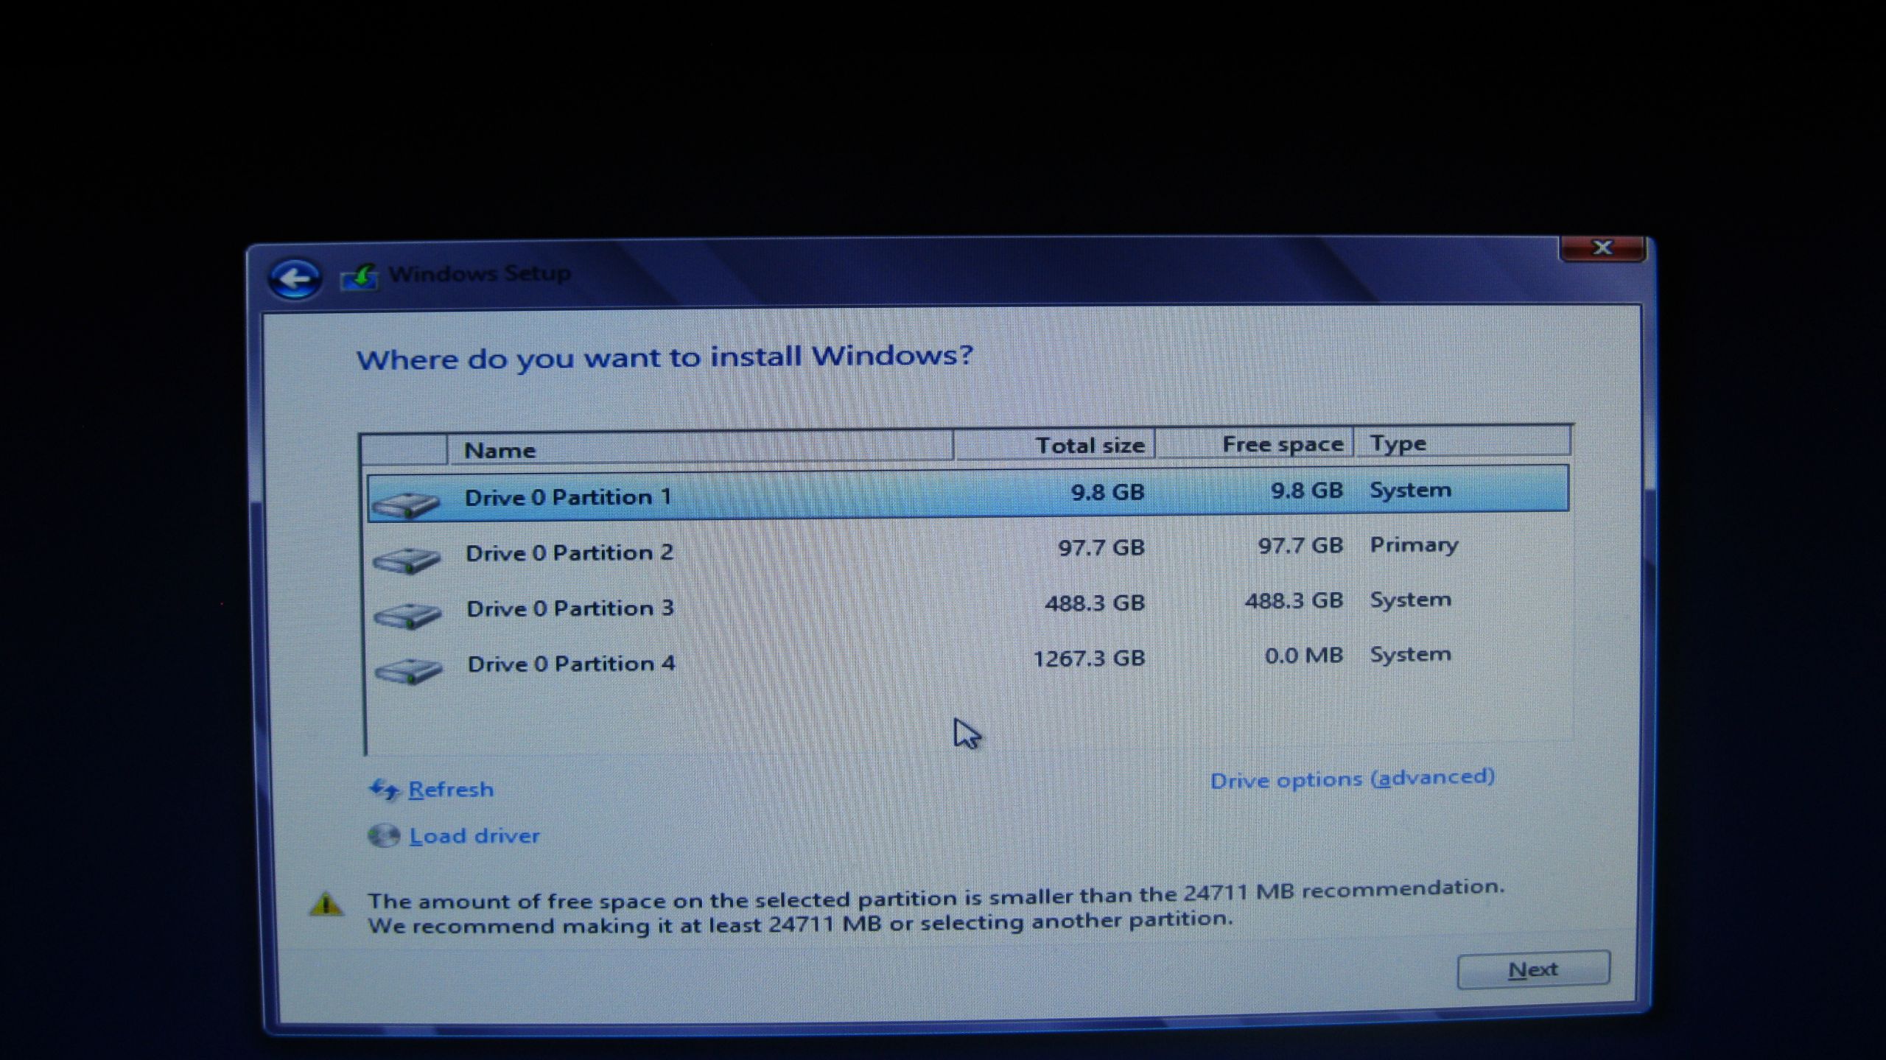Click the 'Where do you want to install Windows?' heading
Image resolution: width=1886 pixels, height=1060 pixels.
click(665, 358)
